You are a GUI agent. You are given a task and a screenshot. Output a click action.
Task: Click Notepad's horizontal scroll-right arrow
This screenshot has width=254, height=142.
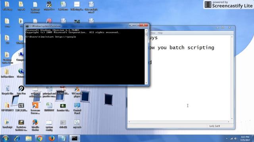(x=229, y=122)
